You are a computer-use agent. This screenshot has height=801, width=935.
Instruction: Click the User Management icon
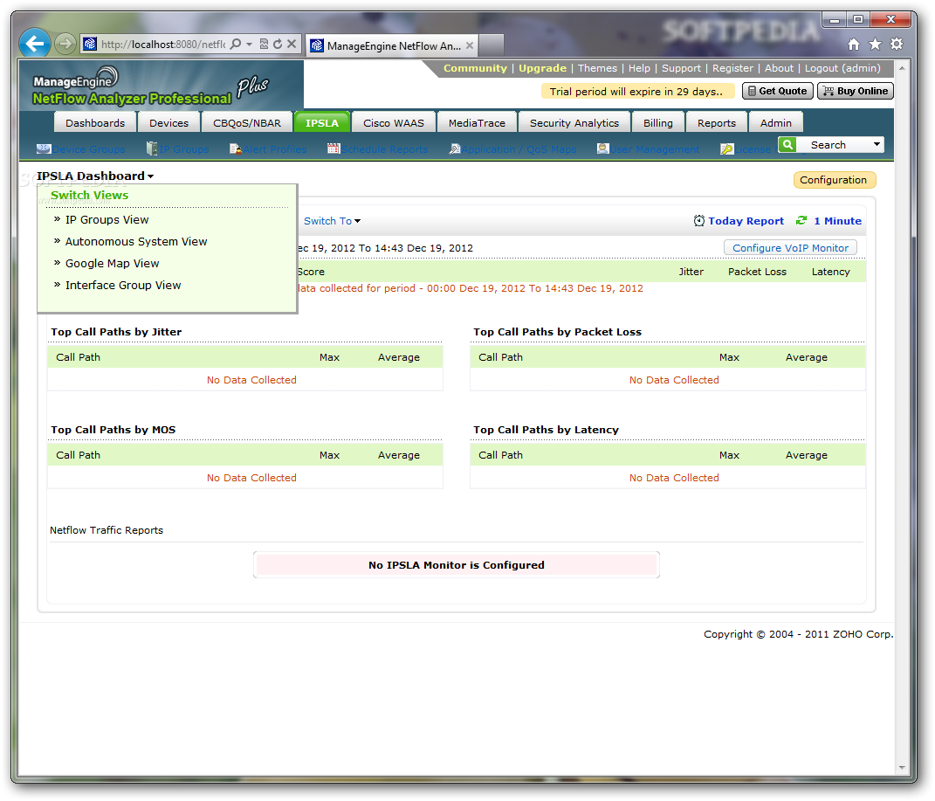tap(603, 148)
